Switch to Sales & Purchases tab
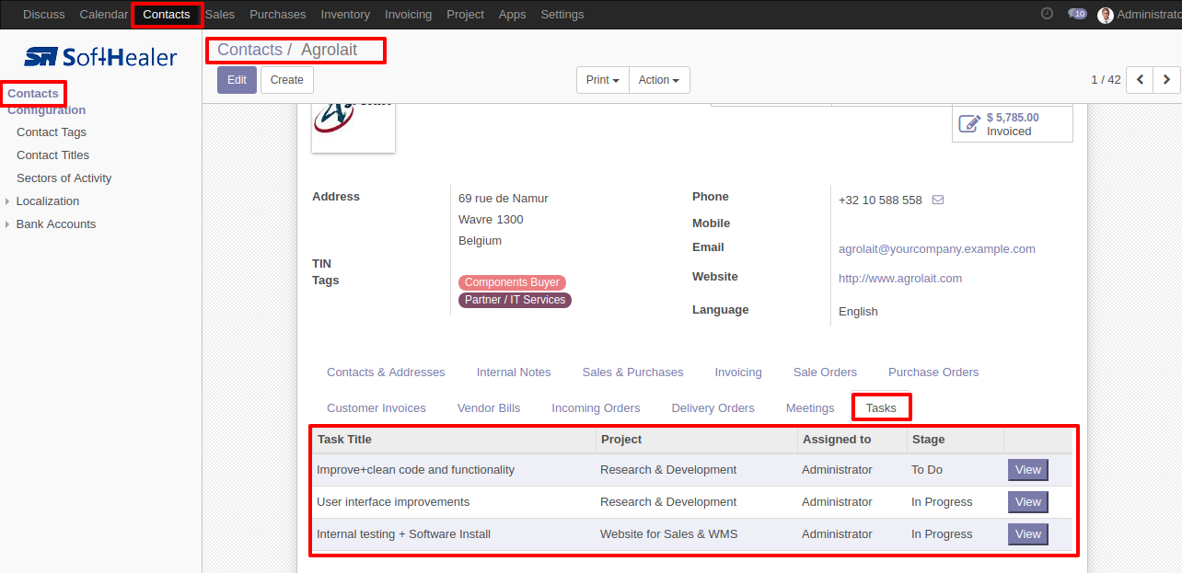 tap(632, 372)
